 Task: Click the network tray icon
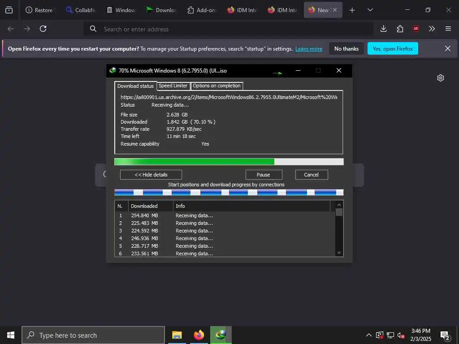[x=390, y=335]
